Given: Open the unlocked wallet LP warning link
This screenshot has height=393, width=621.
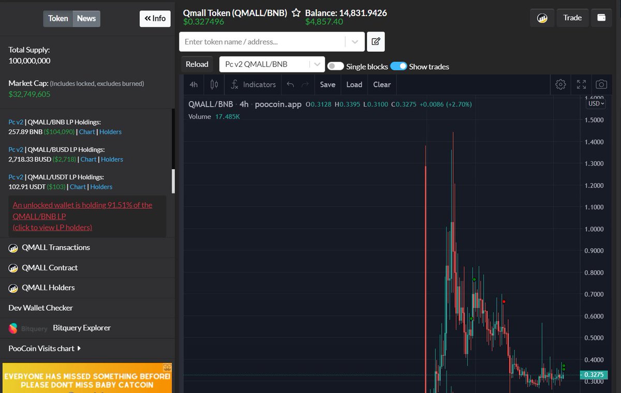Looking at the screenshot, I should (83, 216).
